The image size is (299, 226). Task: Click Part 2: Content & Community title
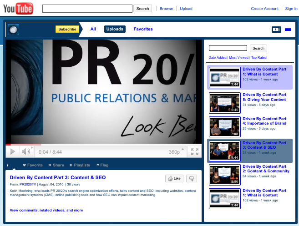pos(266,169)
